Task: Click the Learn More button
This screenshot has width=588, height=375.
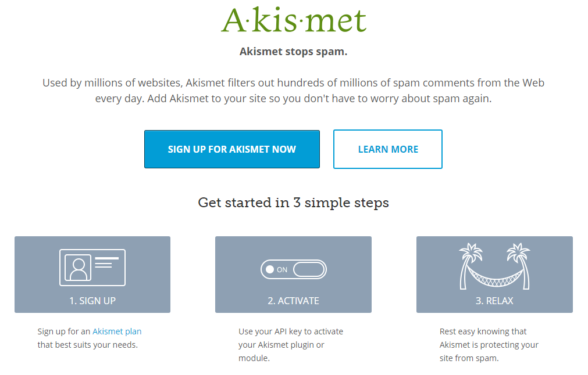Action: (x=388, y=149)
